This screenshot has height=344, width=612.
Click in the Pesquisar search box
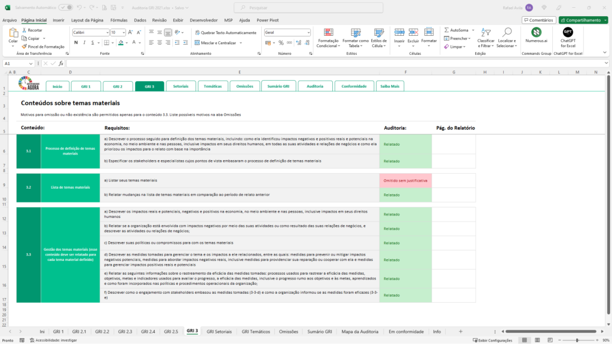[308, 7]
